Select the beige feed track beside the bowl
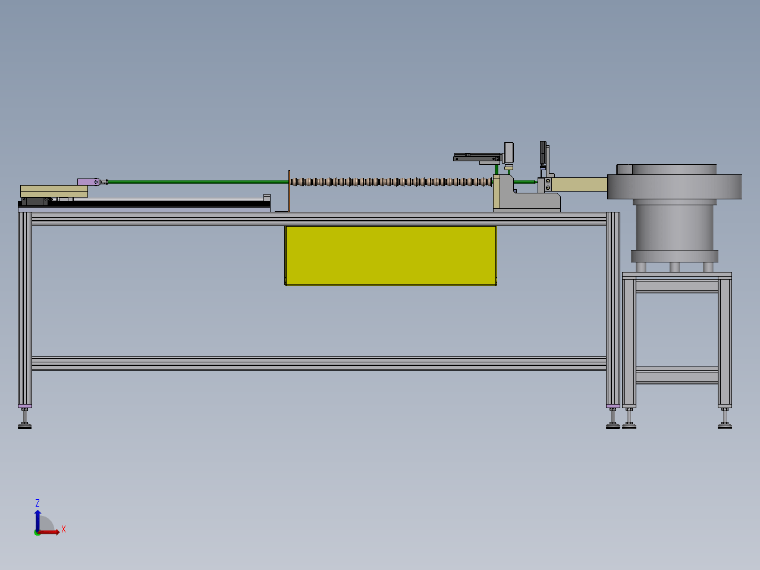Image resolution: width=760 pixels, height=570 pixels. pyautogui.click(x=580, y=184)
